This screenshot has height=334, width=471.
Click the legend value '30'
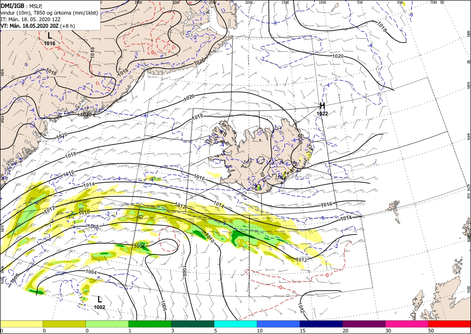(x=388, y=331)
